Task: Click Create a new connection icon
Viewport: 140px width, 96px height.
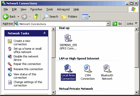Action: [10, 41]
